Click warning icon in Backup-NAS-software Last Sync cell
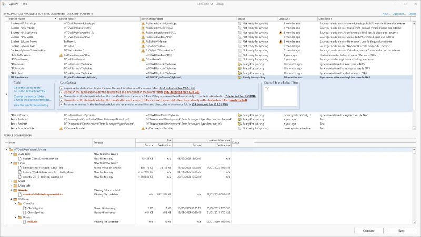 click(x=280, y=33)
